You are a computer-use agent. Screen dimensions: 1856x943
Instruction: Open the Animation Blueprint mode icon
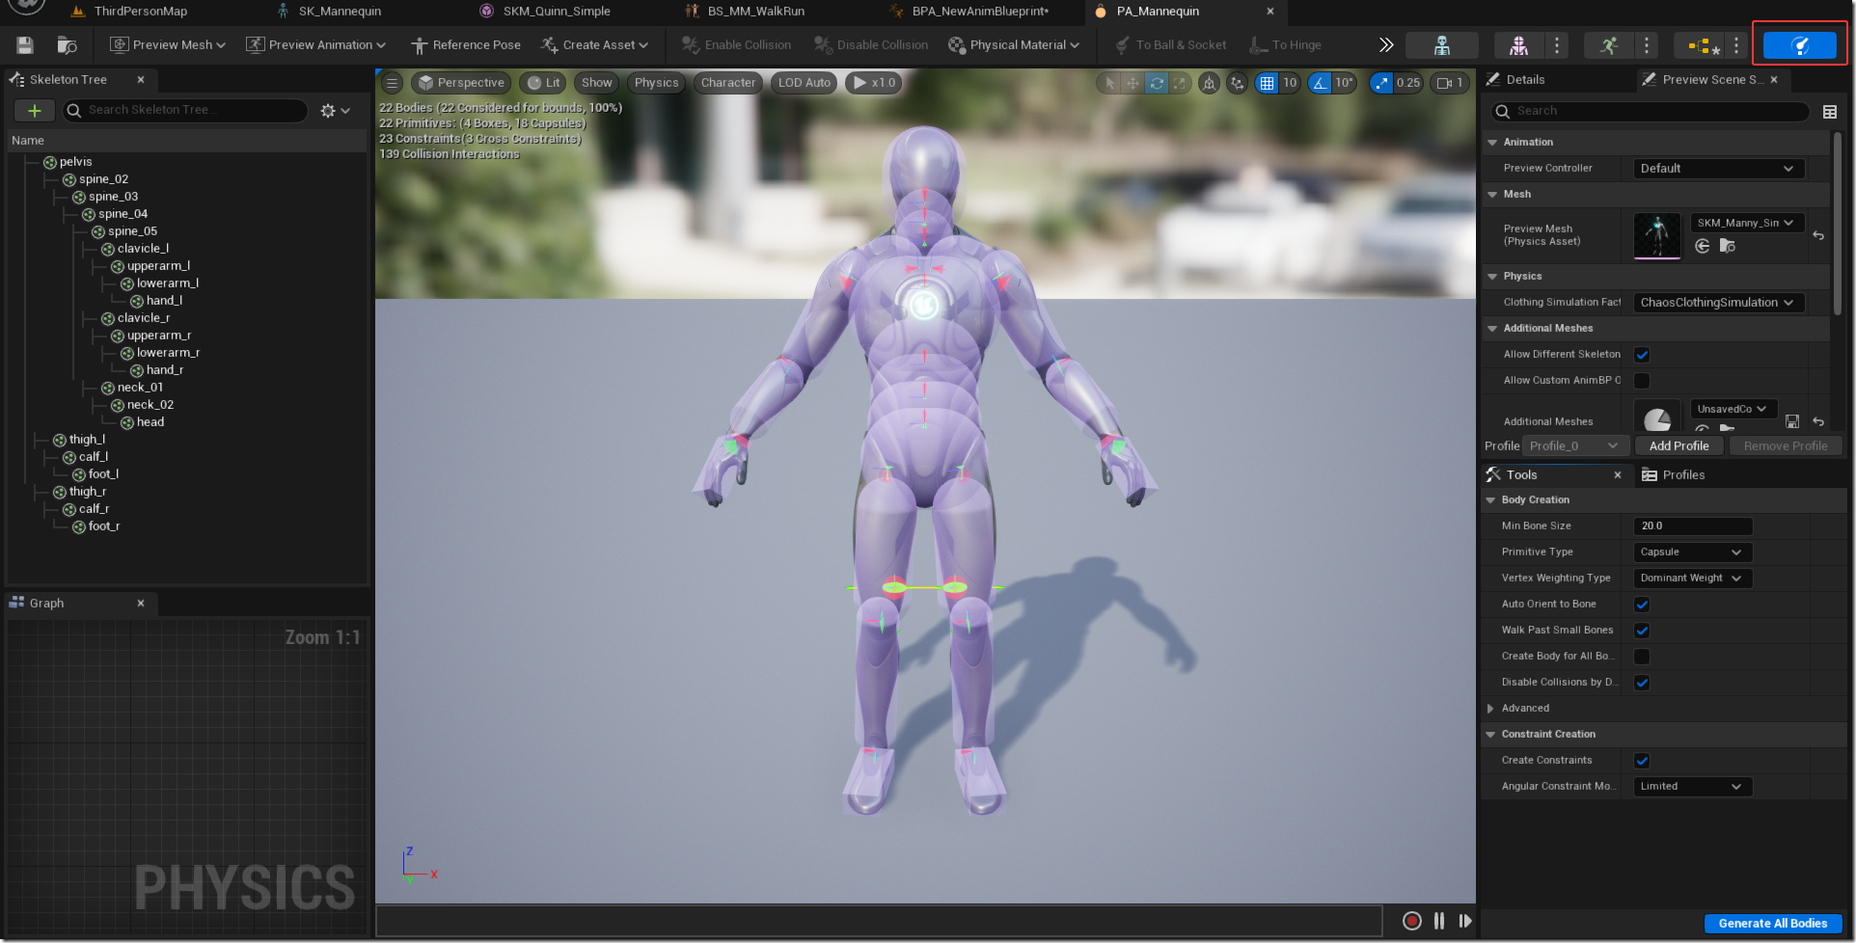tap(1699, 45)
